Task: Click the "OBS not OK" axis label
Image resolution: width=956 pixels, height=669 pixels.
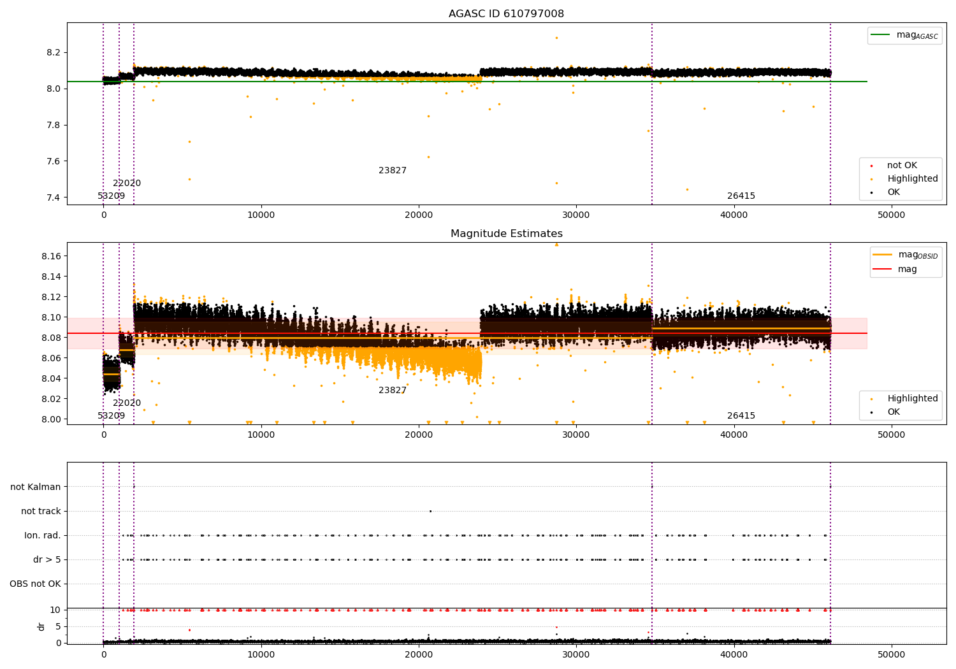Action: click(x=35, y=584)
